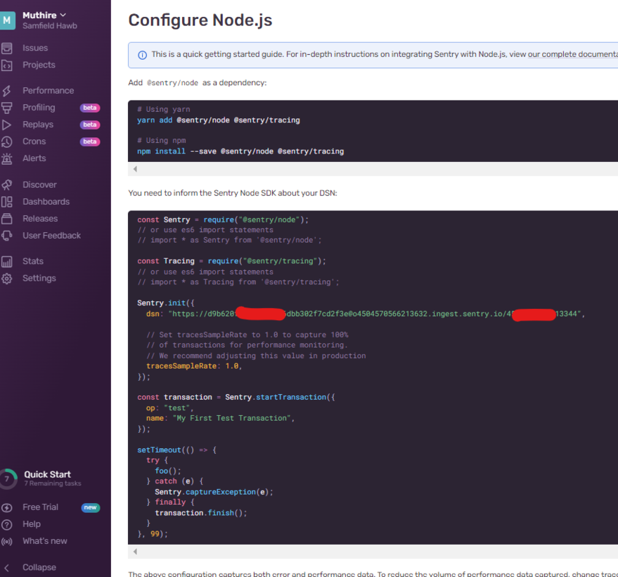Open the complete documentation link
Screen dimensions: 618x577
tap(573, 54)
